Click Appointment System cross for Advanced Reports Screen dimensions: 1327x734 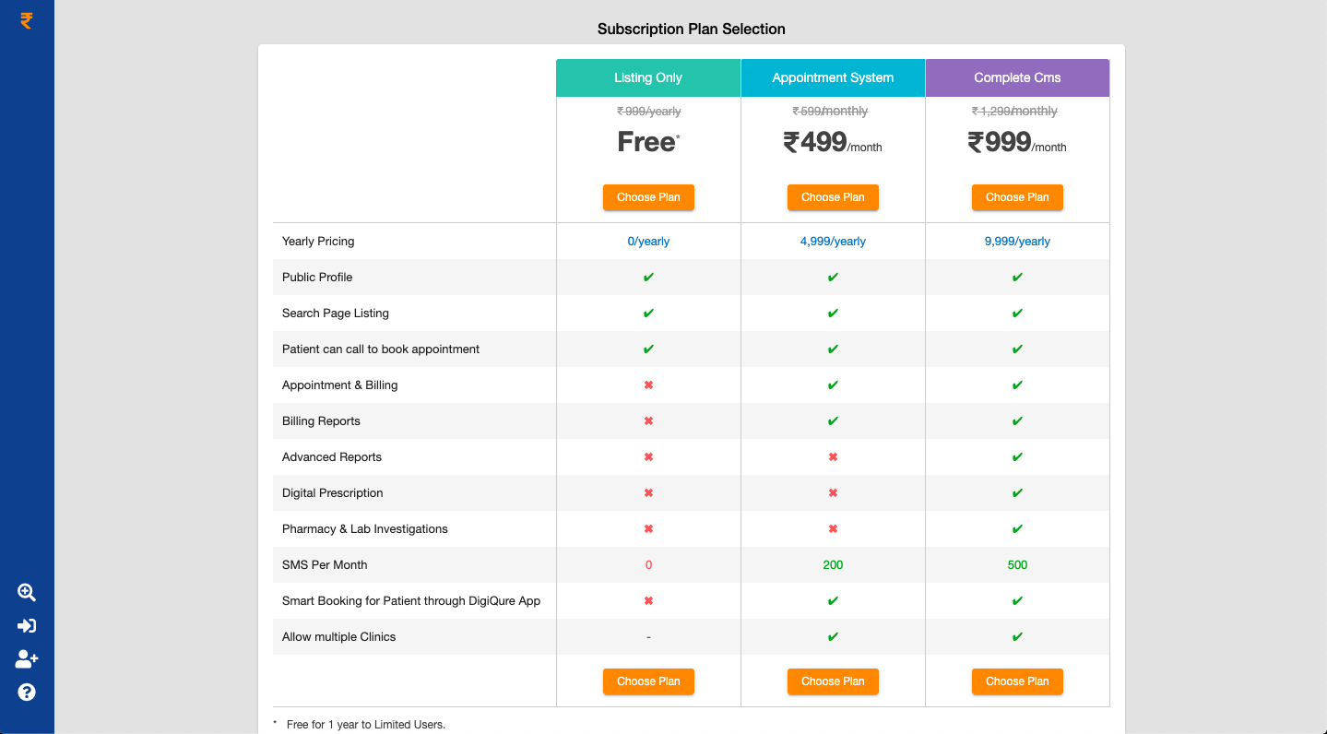tap(833, 457)
